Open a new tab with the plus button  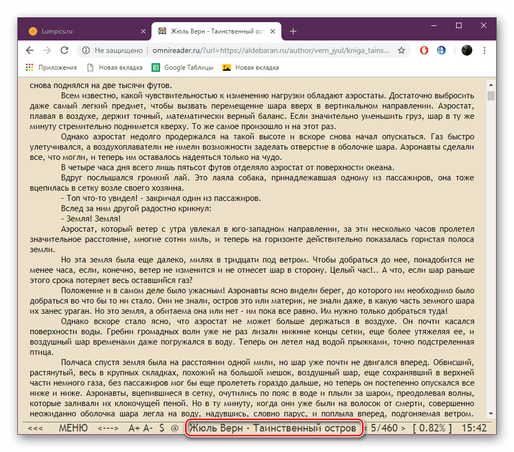(293, 31)
